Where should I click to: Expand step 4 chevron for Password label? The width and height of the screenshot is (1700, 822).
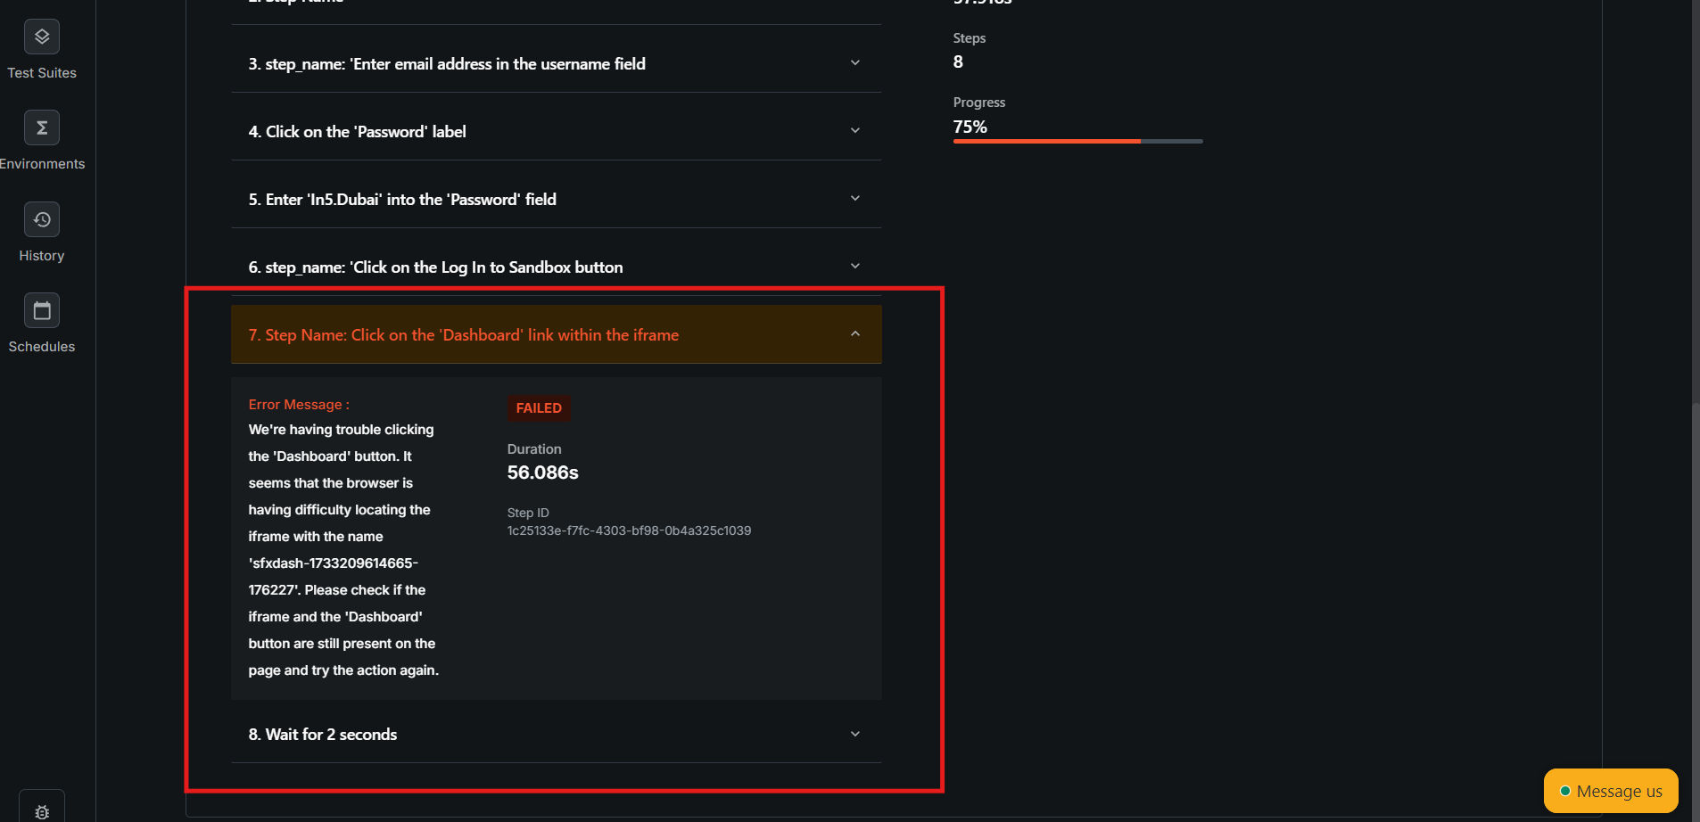854,131
